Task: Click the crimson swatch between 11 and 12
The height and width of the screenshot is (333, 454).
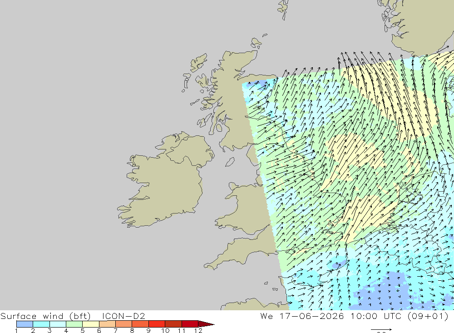Action: click(190, 324)
